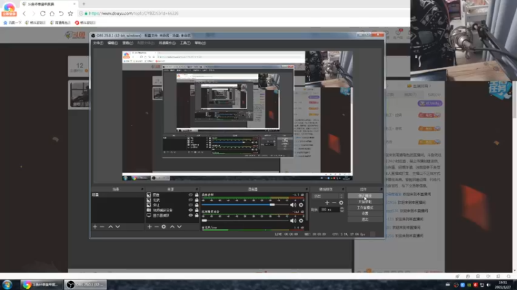Toggle lock on second source row
The image size is (517, 290).
click(x=197, y=200)
